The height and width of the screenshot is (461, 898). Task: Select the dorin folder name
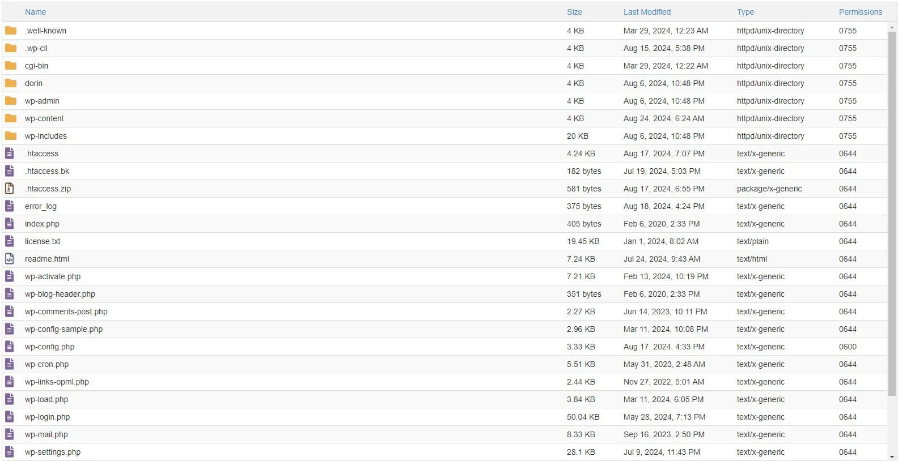[x=33, y=83]
